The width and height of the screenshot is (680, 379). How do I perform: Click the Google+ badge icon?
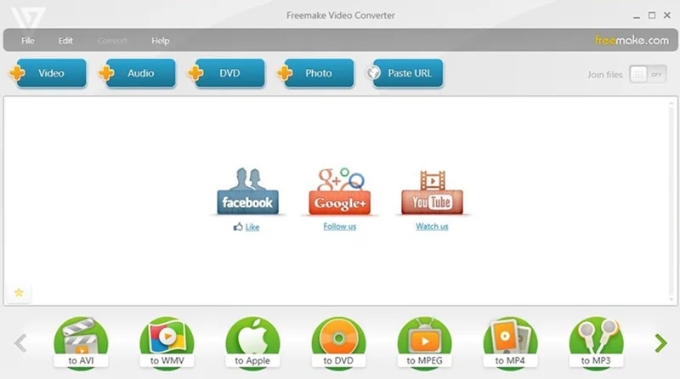[x=339, y=191]
